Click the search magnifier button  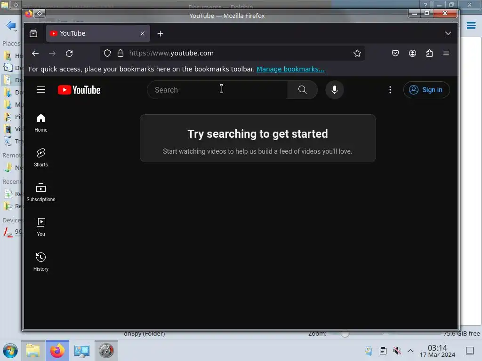coord(303,90)
